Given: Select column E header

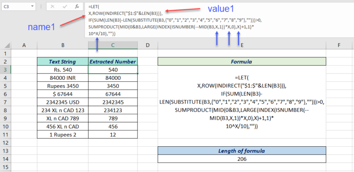Looking at the screenshot, I should pos(242,45).
